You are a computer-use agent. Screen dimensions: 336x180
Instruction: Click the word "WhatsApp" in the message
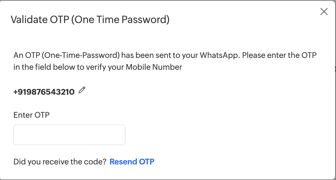[x=219, y=55]
